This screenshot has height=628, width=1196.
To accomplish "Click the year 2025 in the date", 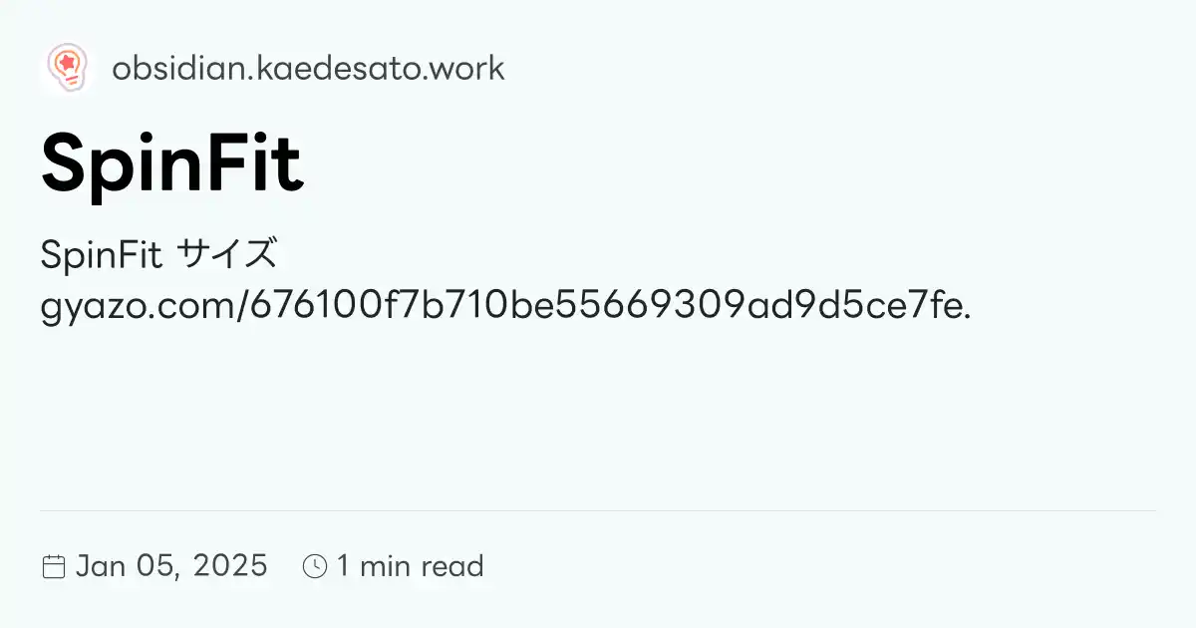I will (x=230, y=566).
